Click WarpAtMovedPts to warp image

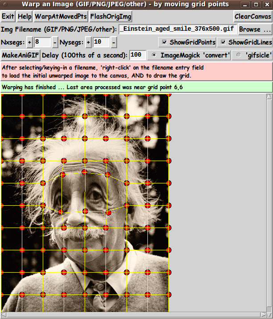click(x=61, y=16)
